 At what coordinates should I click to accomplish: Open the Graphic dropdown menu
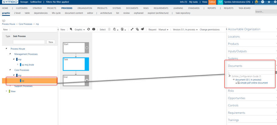pyautogui.click(x=80, y=30)
